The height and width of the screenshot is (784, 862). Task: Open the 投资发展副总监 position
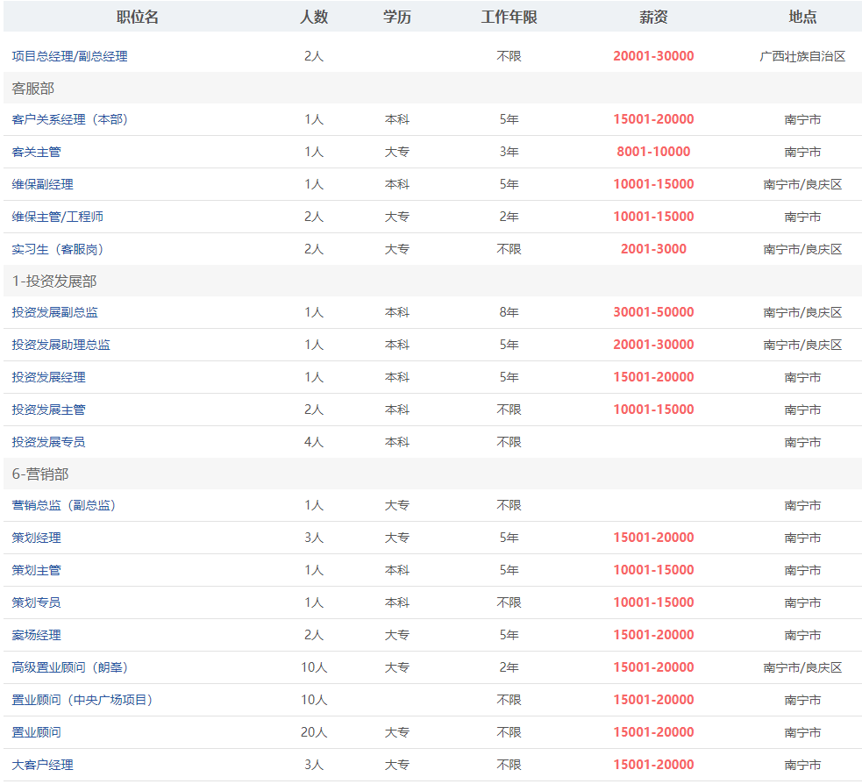click(x=54, y=312)
